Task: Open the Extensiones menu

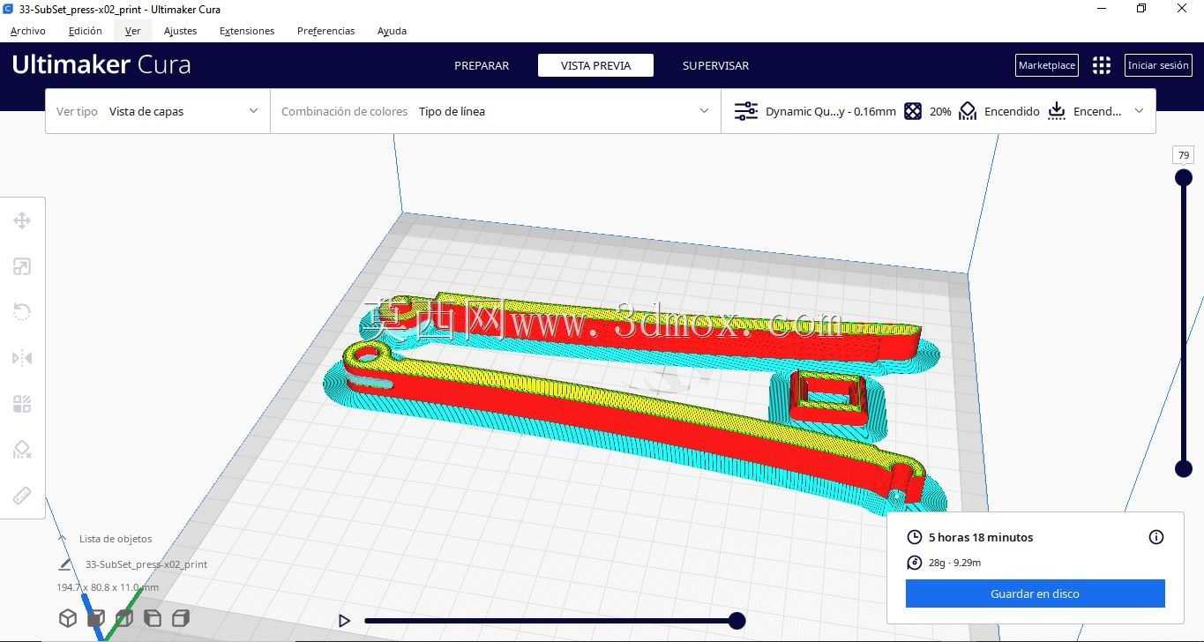Action: point(247,31)
